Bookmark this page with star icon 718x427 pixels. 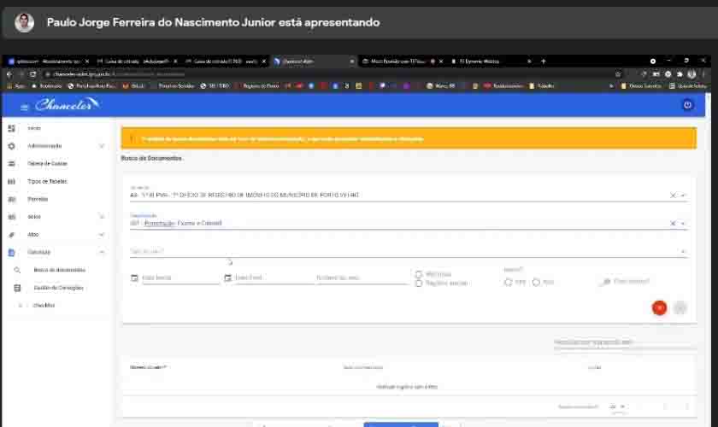[x=618, y=73]
